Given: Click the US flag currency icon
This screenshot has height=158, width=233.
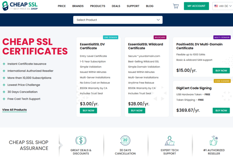Looking at the screenshot, I should pyautogui.click(x=216, y=6).
